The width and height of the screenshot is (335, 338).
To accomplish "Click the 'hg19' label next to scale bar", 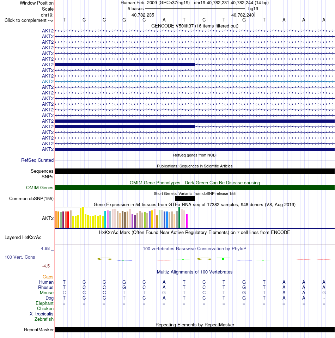I will 253,9.
